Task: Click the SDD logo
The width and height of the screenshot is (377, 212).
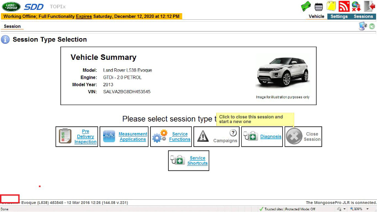Action: (x=33, y=7)
